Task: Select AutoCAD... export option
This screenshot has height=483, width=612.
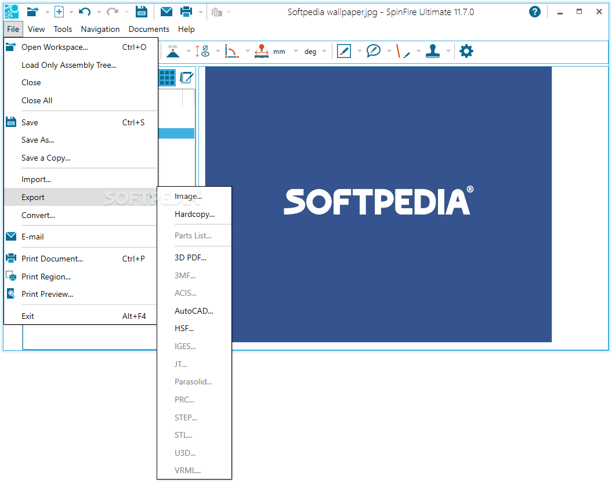Action: tap(194, 311)
